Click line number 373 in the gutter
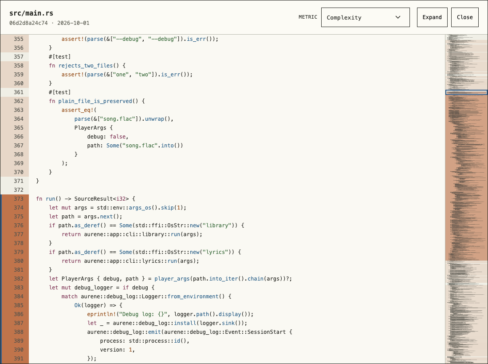488x364 pixels. click(x=18, y=199)
